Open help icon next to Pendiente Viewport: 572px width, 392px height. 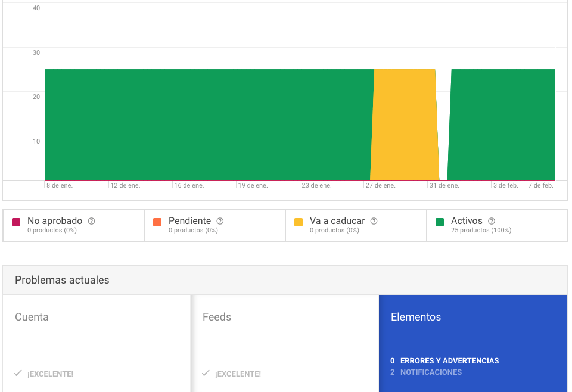coord(220,221)
